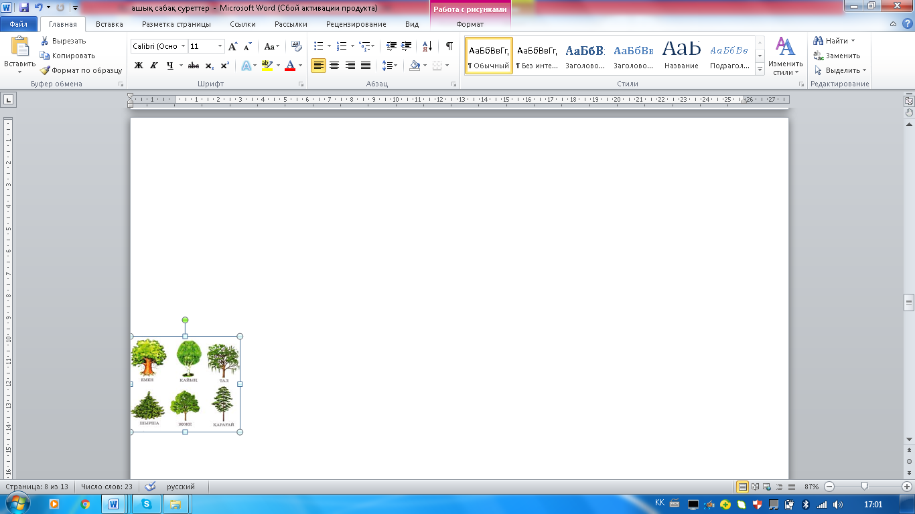Increase paragraph indent
The height and width of the screenshot is (514, 915).
click(407, 46)
